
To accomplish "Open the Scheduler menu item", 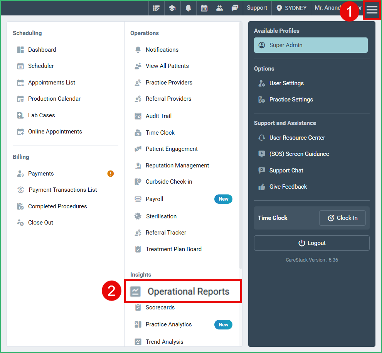I will point(35,66).
